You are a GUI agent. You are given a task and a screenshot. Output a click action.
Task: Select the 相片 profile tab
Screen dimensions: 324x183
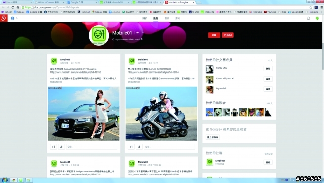(167, 18)
